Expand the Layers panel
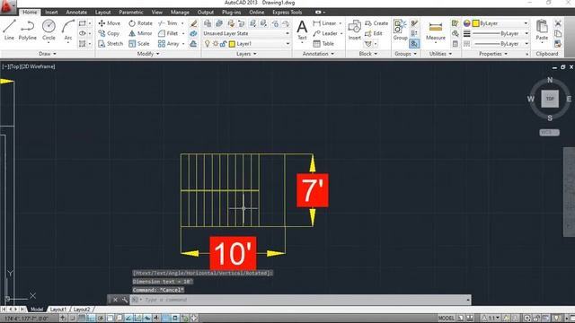575x323 pixels. point(246,54)
